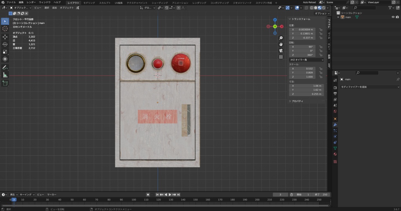Click the 3D Cursor tool
Viewport: 401px width, 211px height.
click(5, 29)
